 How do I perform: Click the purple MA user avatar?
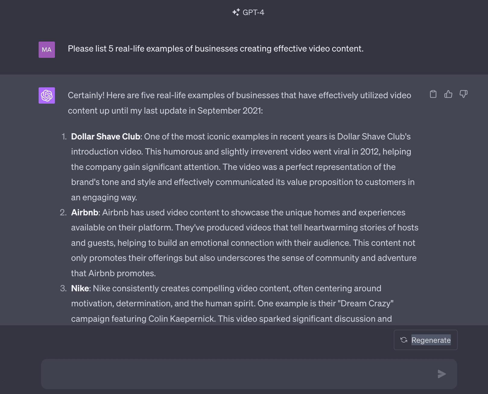47,50
